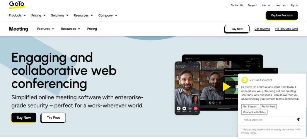Image resolution: width=307 pixels, height=139 pixels.
Task: Choose Get Support in the chat
Action: [250, 106]
